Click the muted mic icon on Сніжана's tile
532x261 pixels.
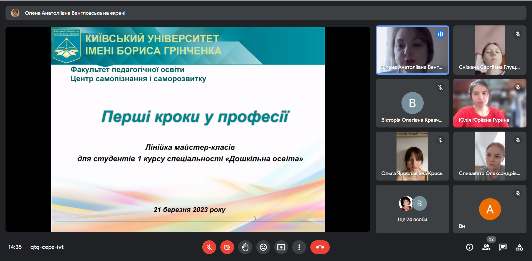518,34
